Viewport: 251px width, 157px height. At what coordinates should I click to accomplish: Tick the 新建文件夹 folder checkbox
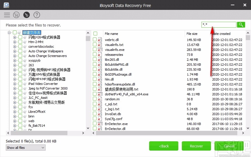pos(15,32)
